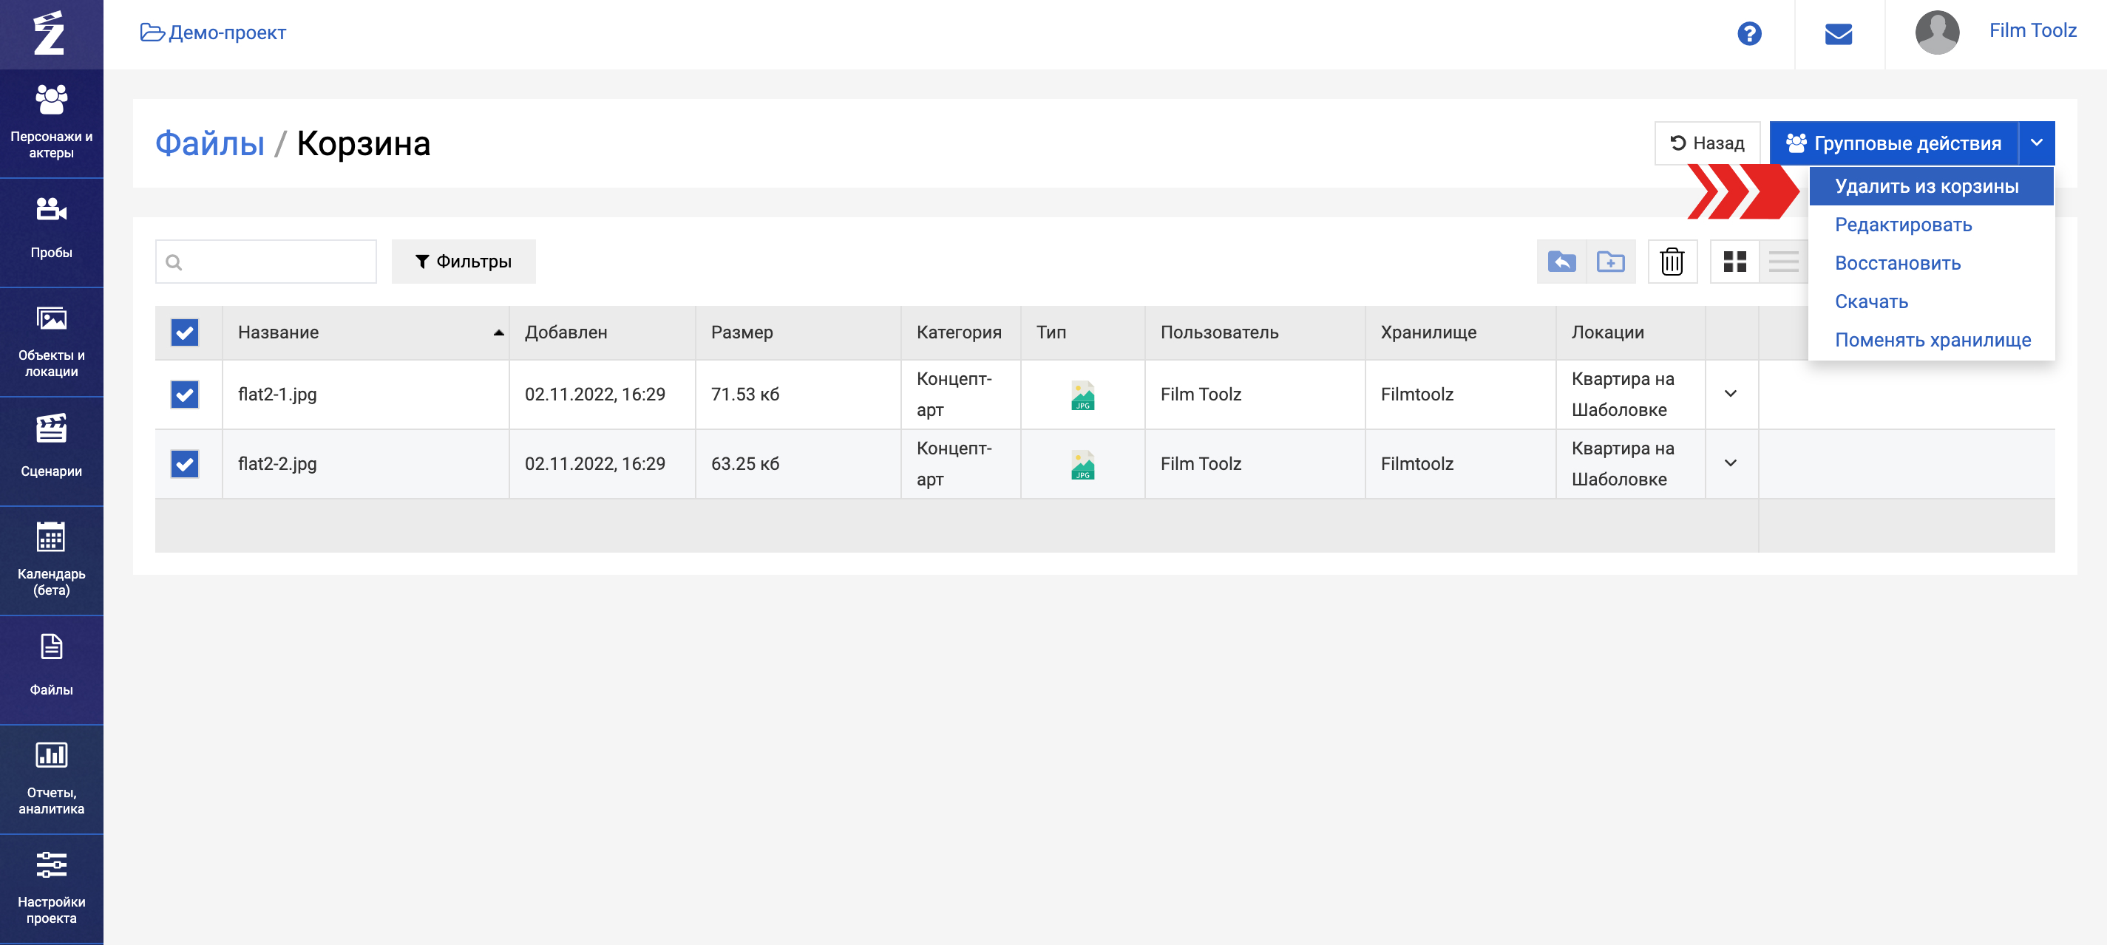2107x945 pixels.
Task: Expand the flat2-1.jpg row chevron
Action: [x=1730, y=394]
